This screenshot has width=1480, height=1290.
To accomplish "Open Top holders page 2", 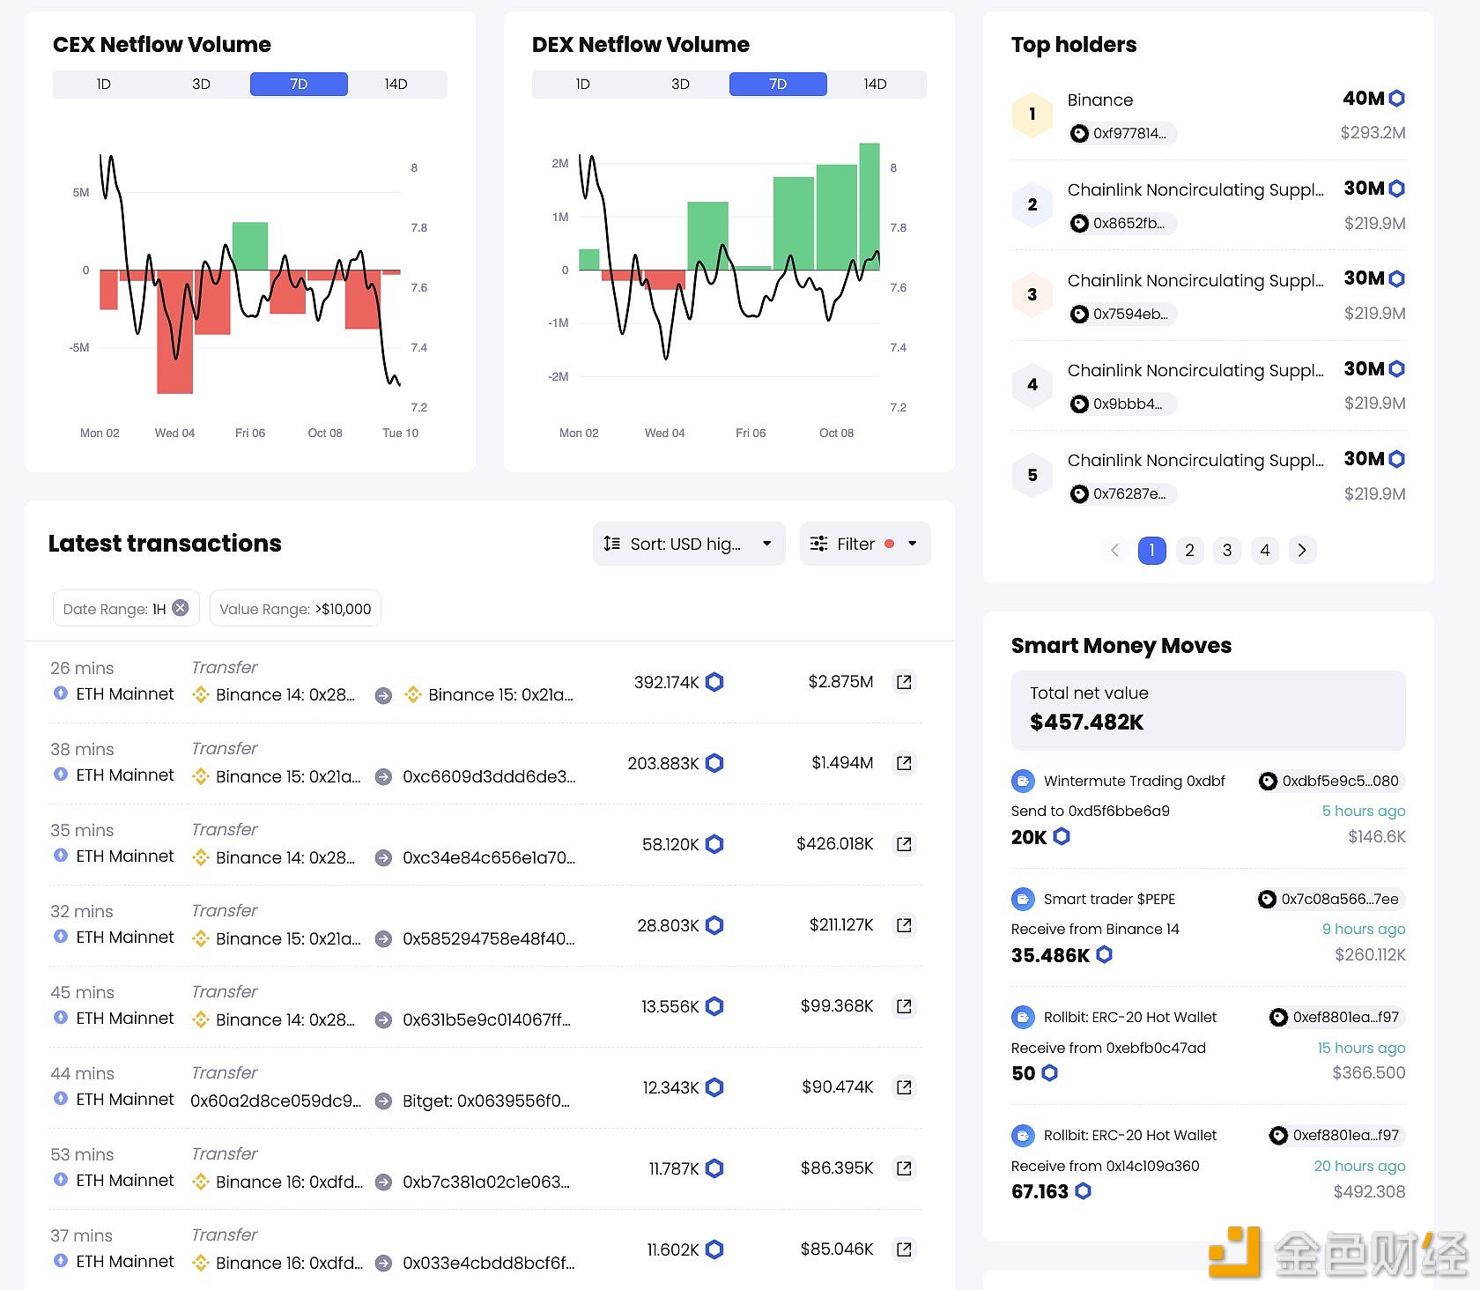I will point(1189,550).
